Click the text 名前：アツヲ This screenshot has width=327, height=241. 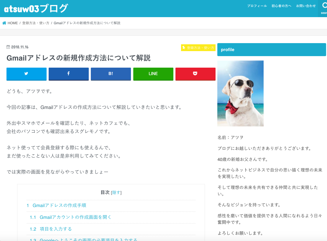(x=231, y=137)
